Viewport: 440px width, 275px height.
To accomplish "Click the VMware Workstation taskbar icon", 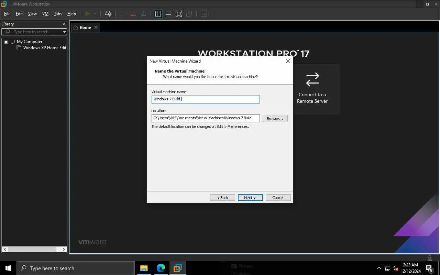I will pos(177,268).
